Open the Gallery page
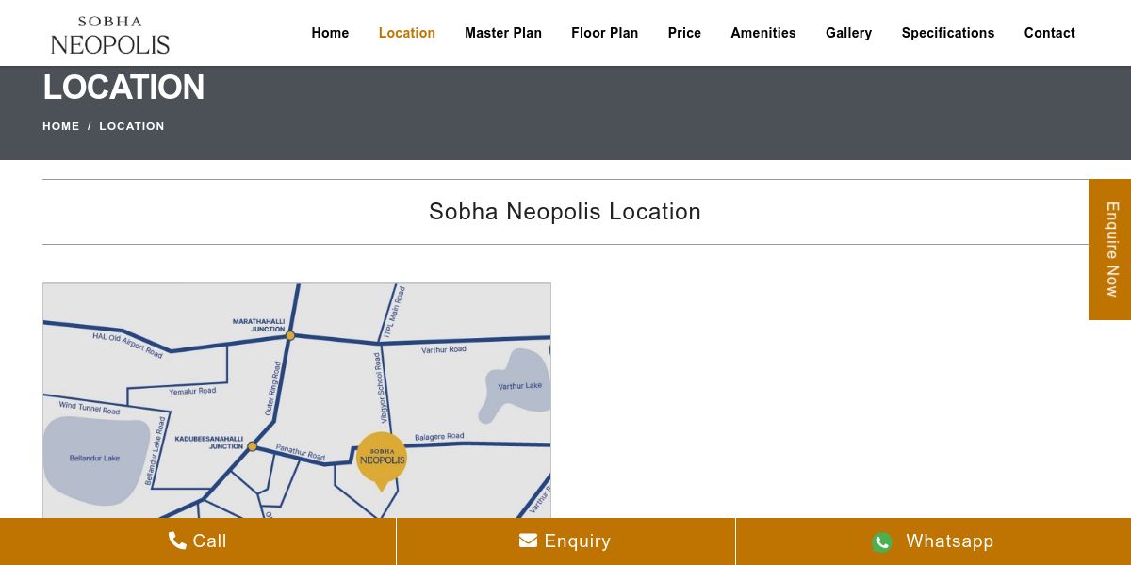This screenshot has height=565, width=1131. pos(849,33)
